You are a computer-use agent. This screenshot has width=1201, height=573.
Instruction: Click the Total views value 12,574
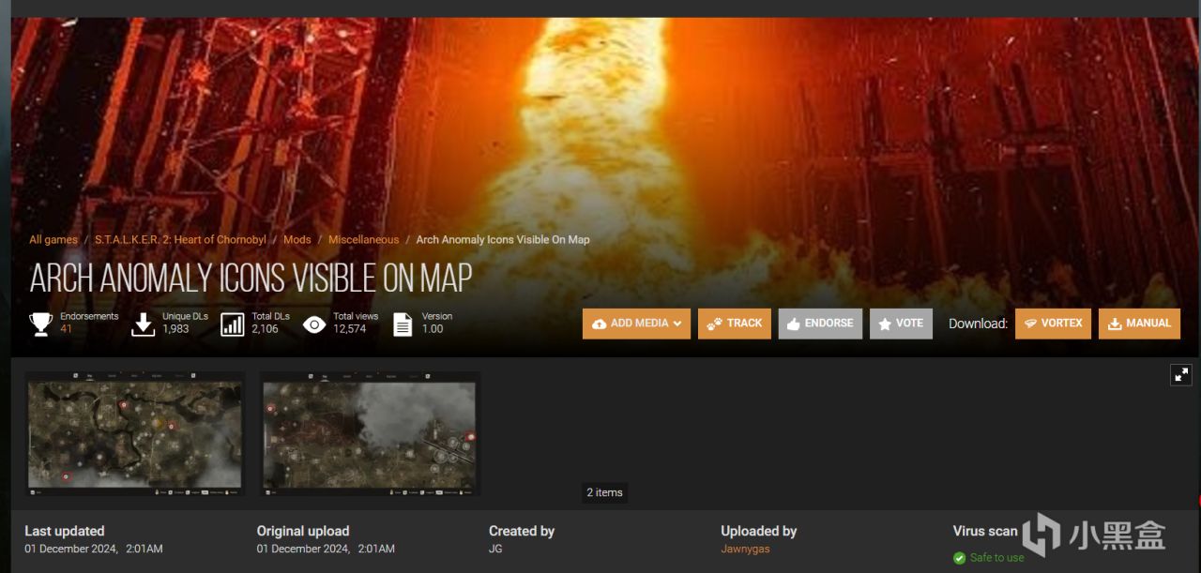pyautogui.click(x=350, y=329)
